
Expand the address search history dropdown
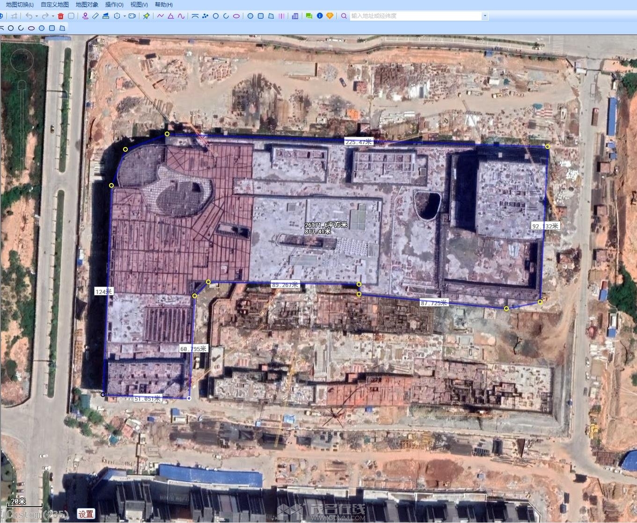point(485,16)
